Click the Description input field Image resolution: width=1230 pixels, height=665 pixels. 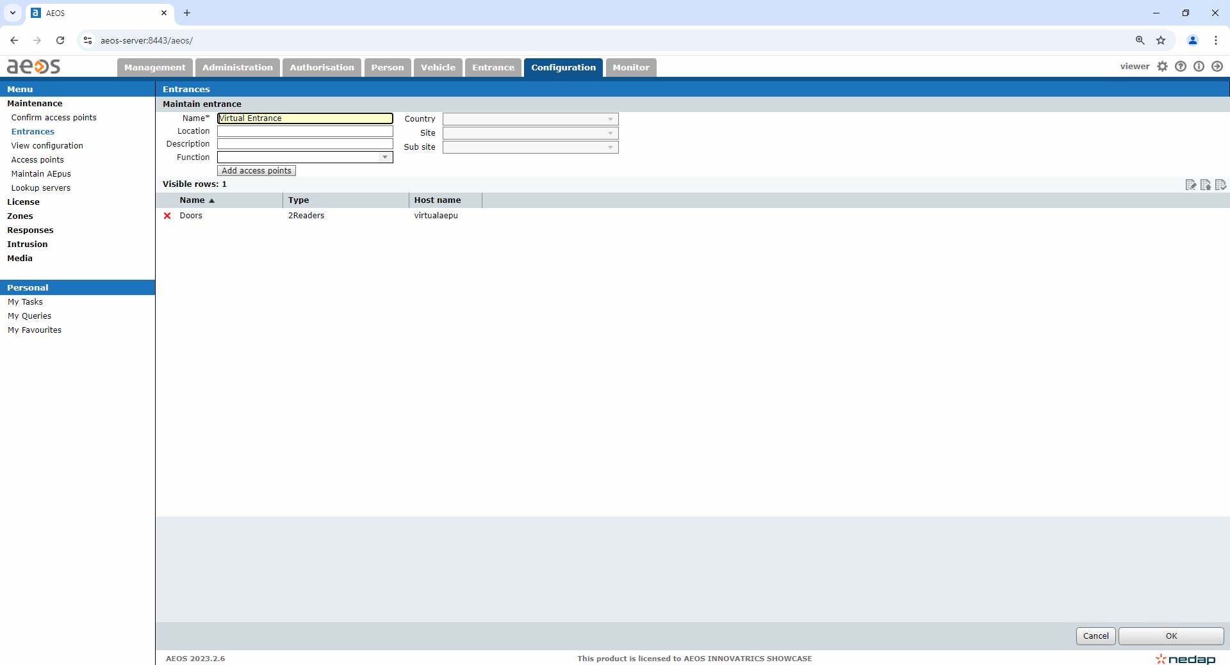pyautogui.click(x=305, y=144)
